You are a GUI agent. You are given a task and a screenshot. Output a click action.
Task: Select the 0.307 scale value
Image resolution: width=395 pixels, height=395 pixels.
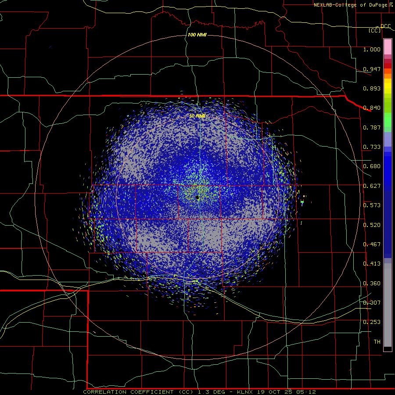click(372, 302)
